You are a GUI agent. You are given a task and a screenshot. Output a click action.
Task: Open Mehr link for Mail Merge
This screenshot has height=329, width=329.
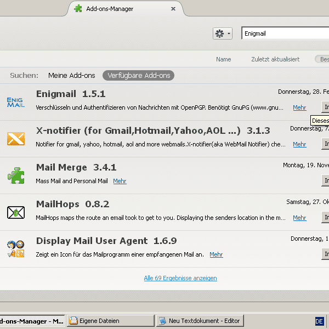[120, 181]
